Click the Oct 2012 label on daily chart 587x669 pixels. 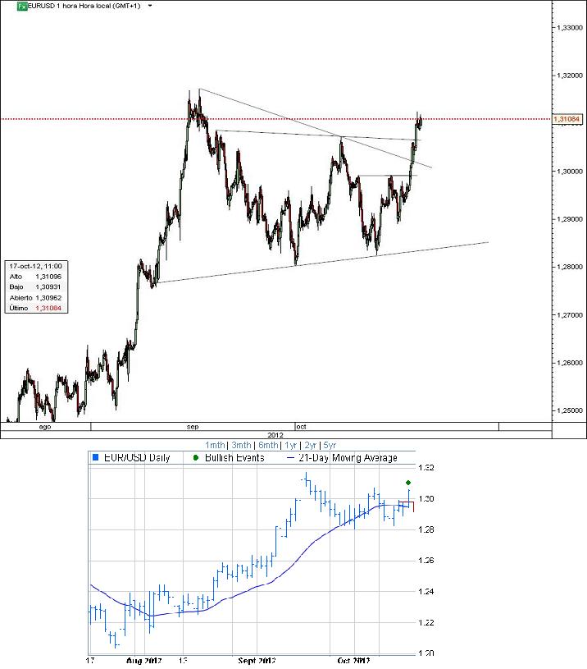(353, 661)
